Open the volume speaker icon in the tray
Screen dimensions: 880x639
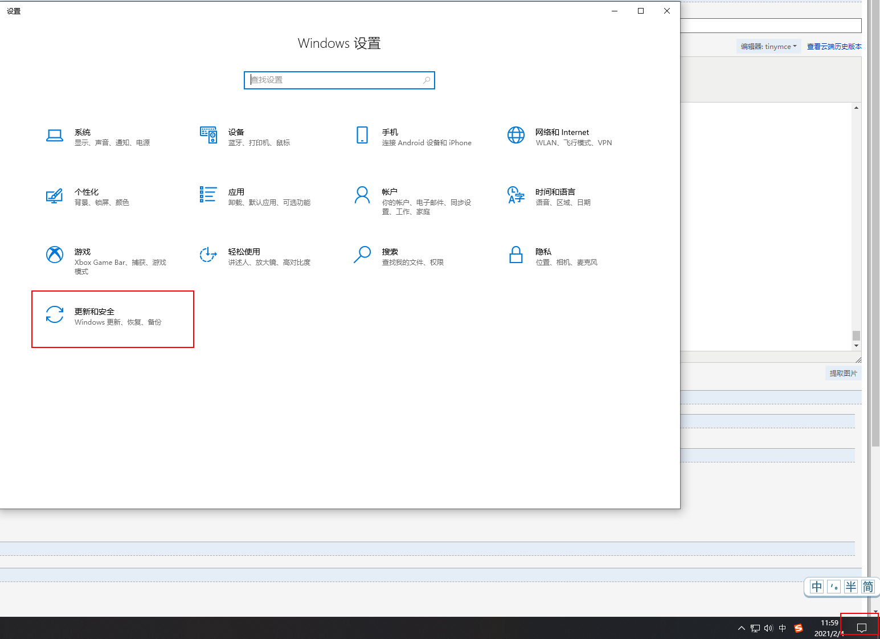[x=768, y=628]
